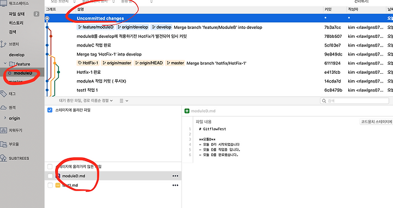Click commit hash 6111924
This screenshot has width=393, height=208.
point(332,63)
